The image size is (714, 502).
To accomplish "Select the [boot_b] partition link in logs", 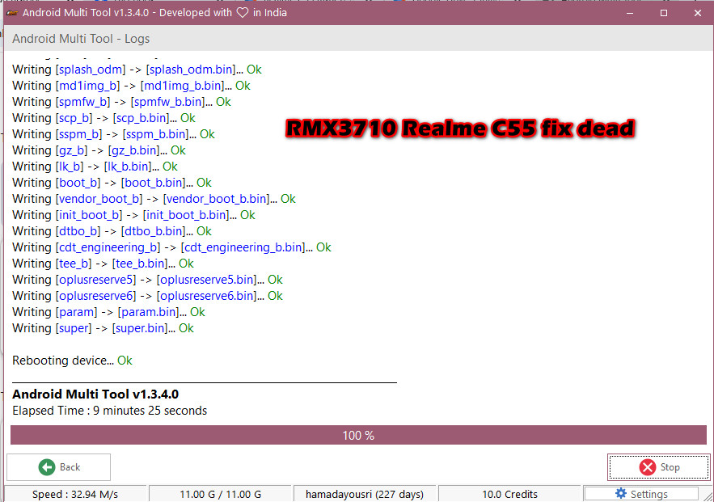I will coord(78,182).
